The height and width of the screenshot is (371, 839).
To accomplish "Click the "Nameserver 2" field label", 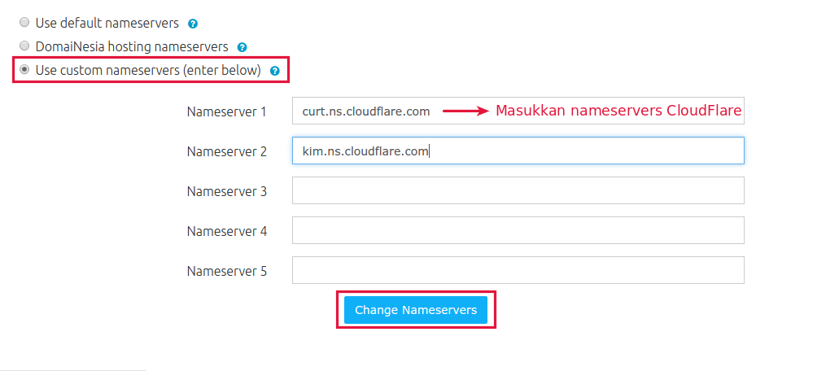I will click(x=226, y=151).
